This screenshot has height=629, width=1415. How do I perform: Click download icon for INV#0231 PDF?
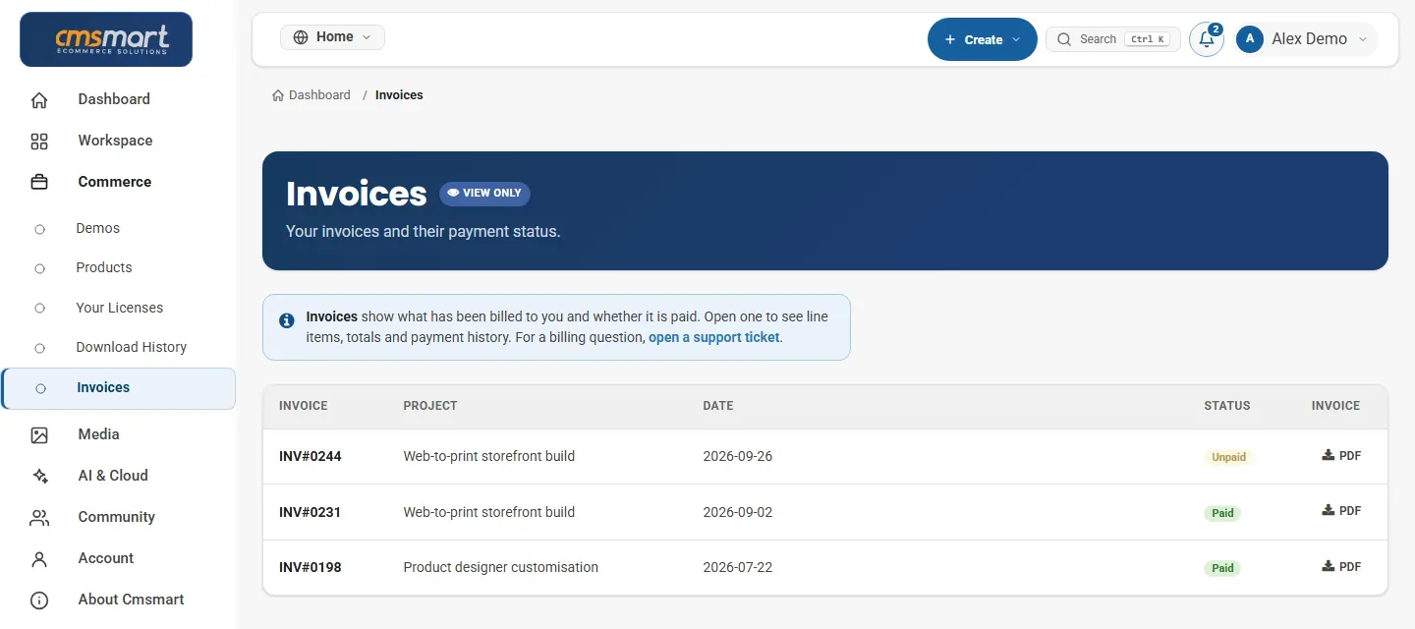[1329, 510]
